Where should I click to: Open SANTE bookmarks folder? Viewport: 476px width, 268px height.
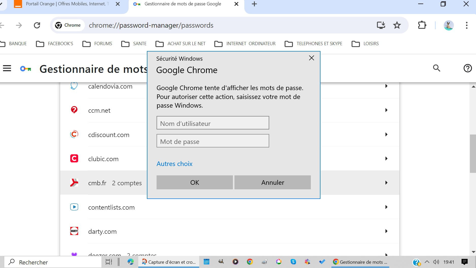click(x=134, y=44)
